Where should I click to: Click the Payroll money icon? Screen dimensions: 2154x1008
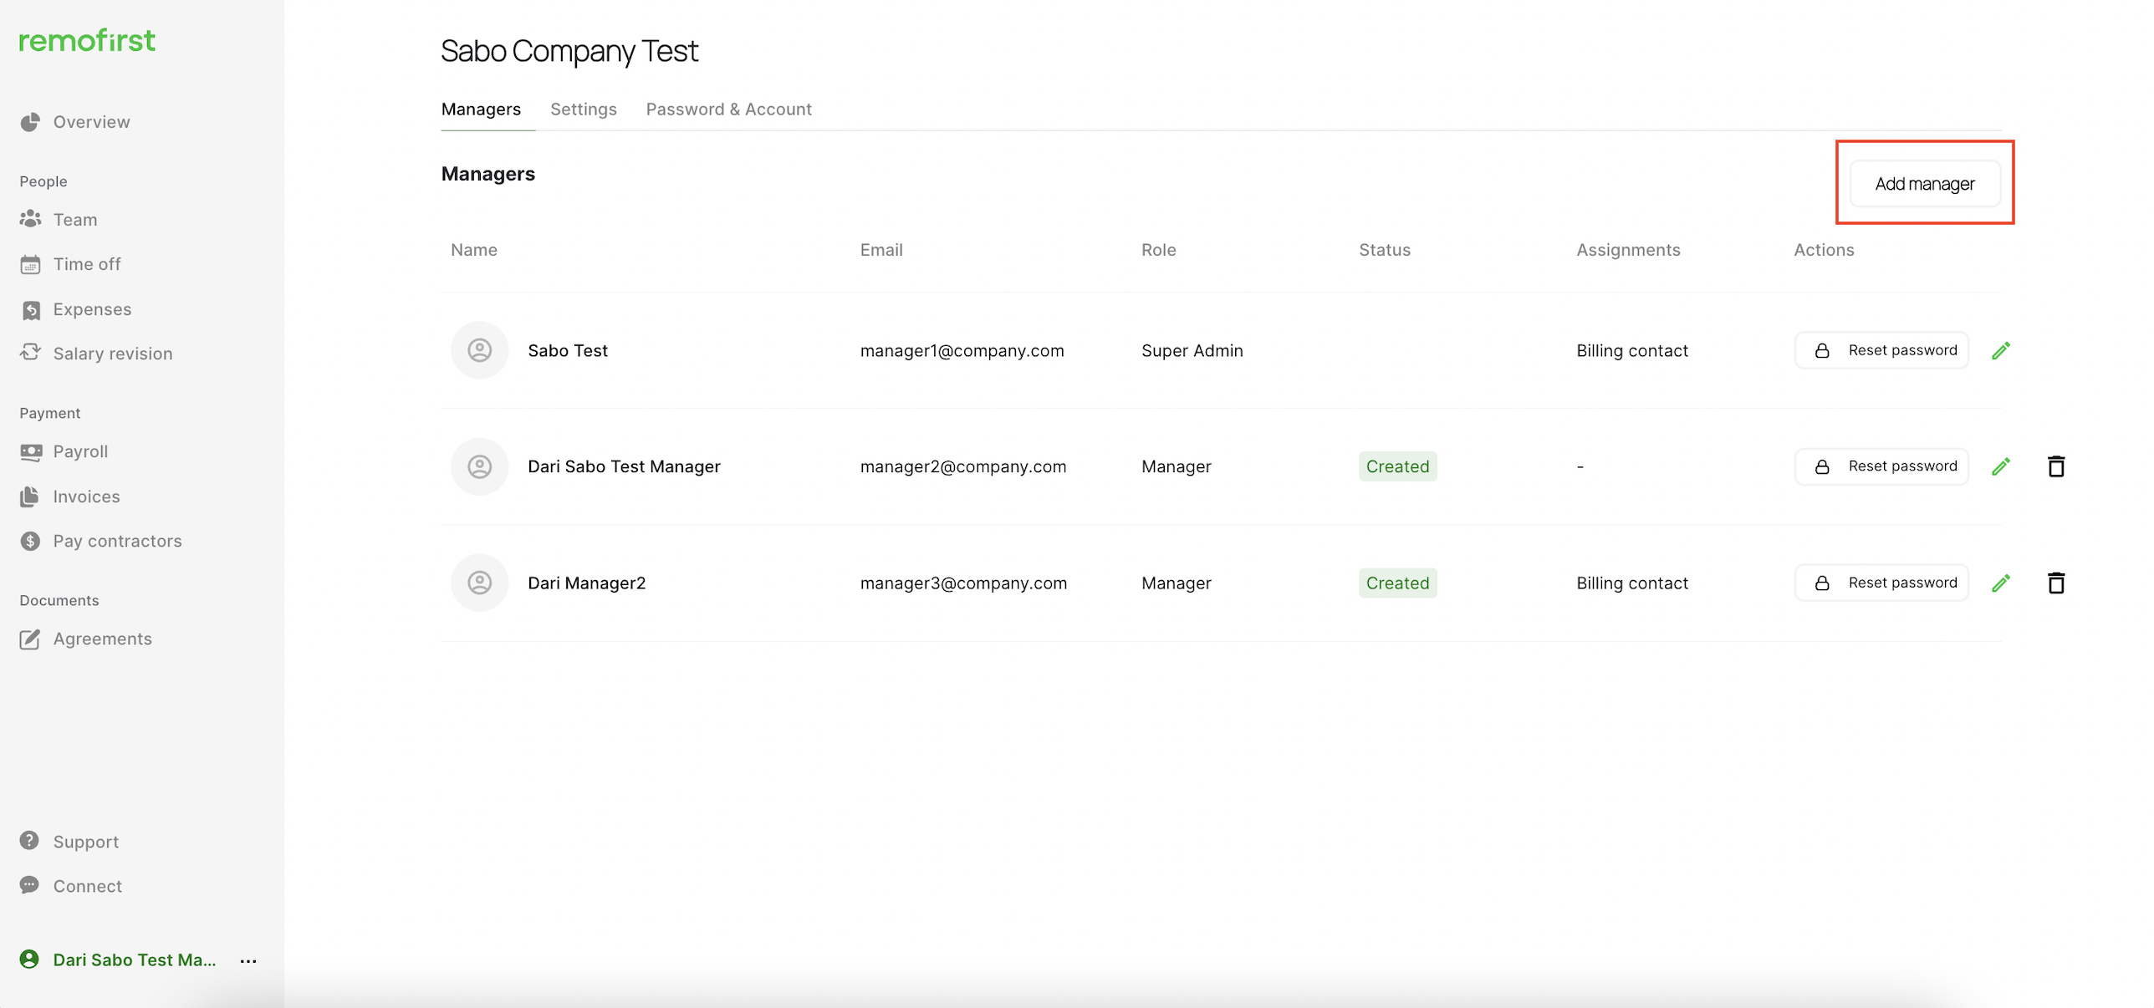click(x=31, y=451)
